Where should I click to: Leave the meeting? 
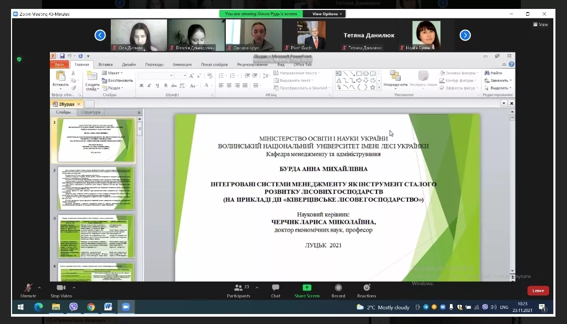(538, 290)
